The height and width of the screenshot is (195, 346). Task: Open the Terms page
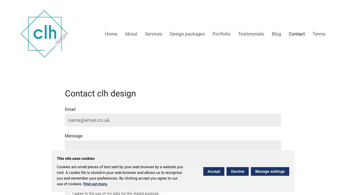click(319, 34)
